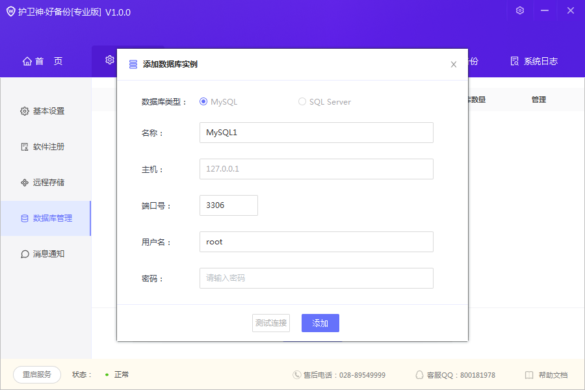Go to 远程存储 in the sidebar
The width and height of the screenshot is (585, 390).
tap(45, 183)
